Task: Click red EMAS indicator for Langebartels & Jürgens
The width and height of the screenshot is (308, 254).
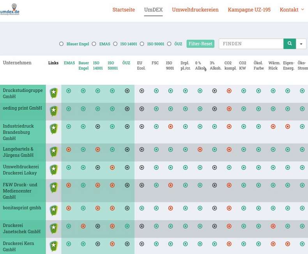Action: 69,149
